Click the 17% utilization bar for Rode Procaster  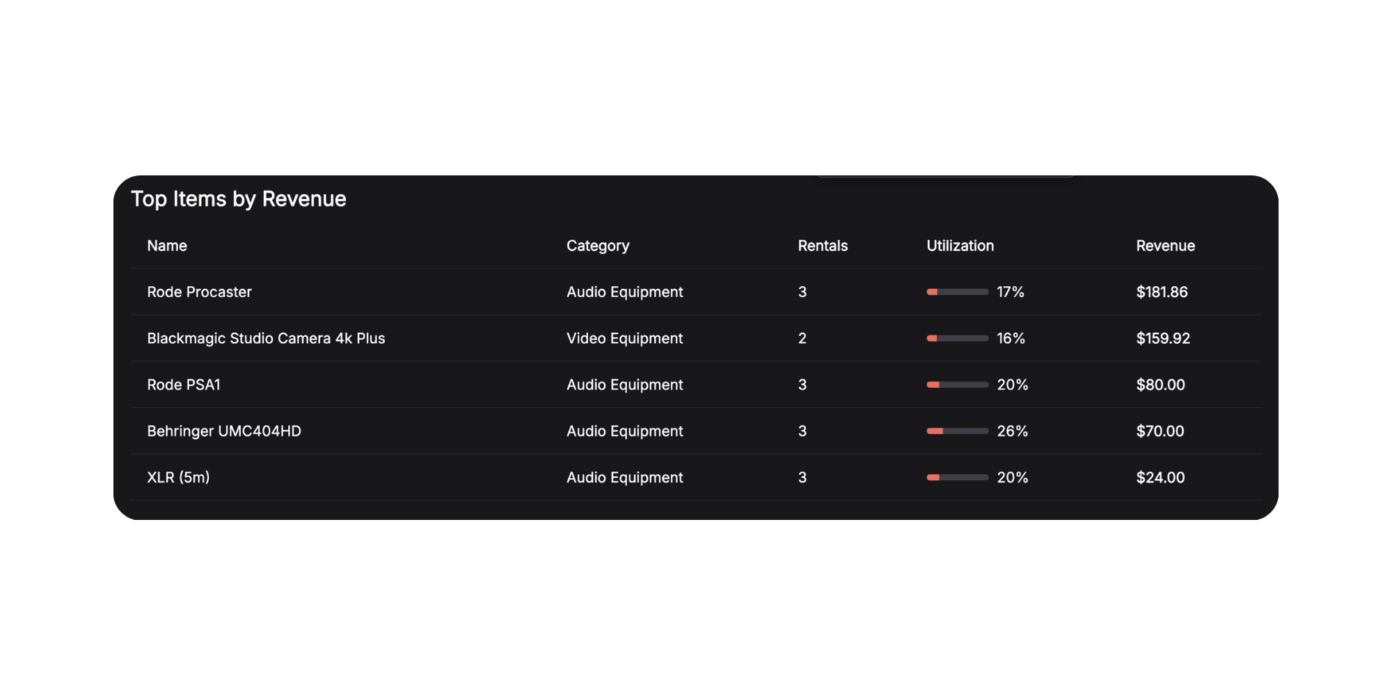click(x=956, y=292)
